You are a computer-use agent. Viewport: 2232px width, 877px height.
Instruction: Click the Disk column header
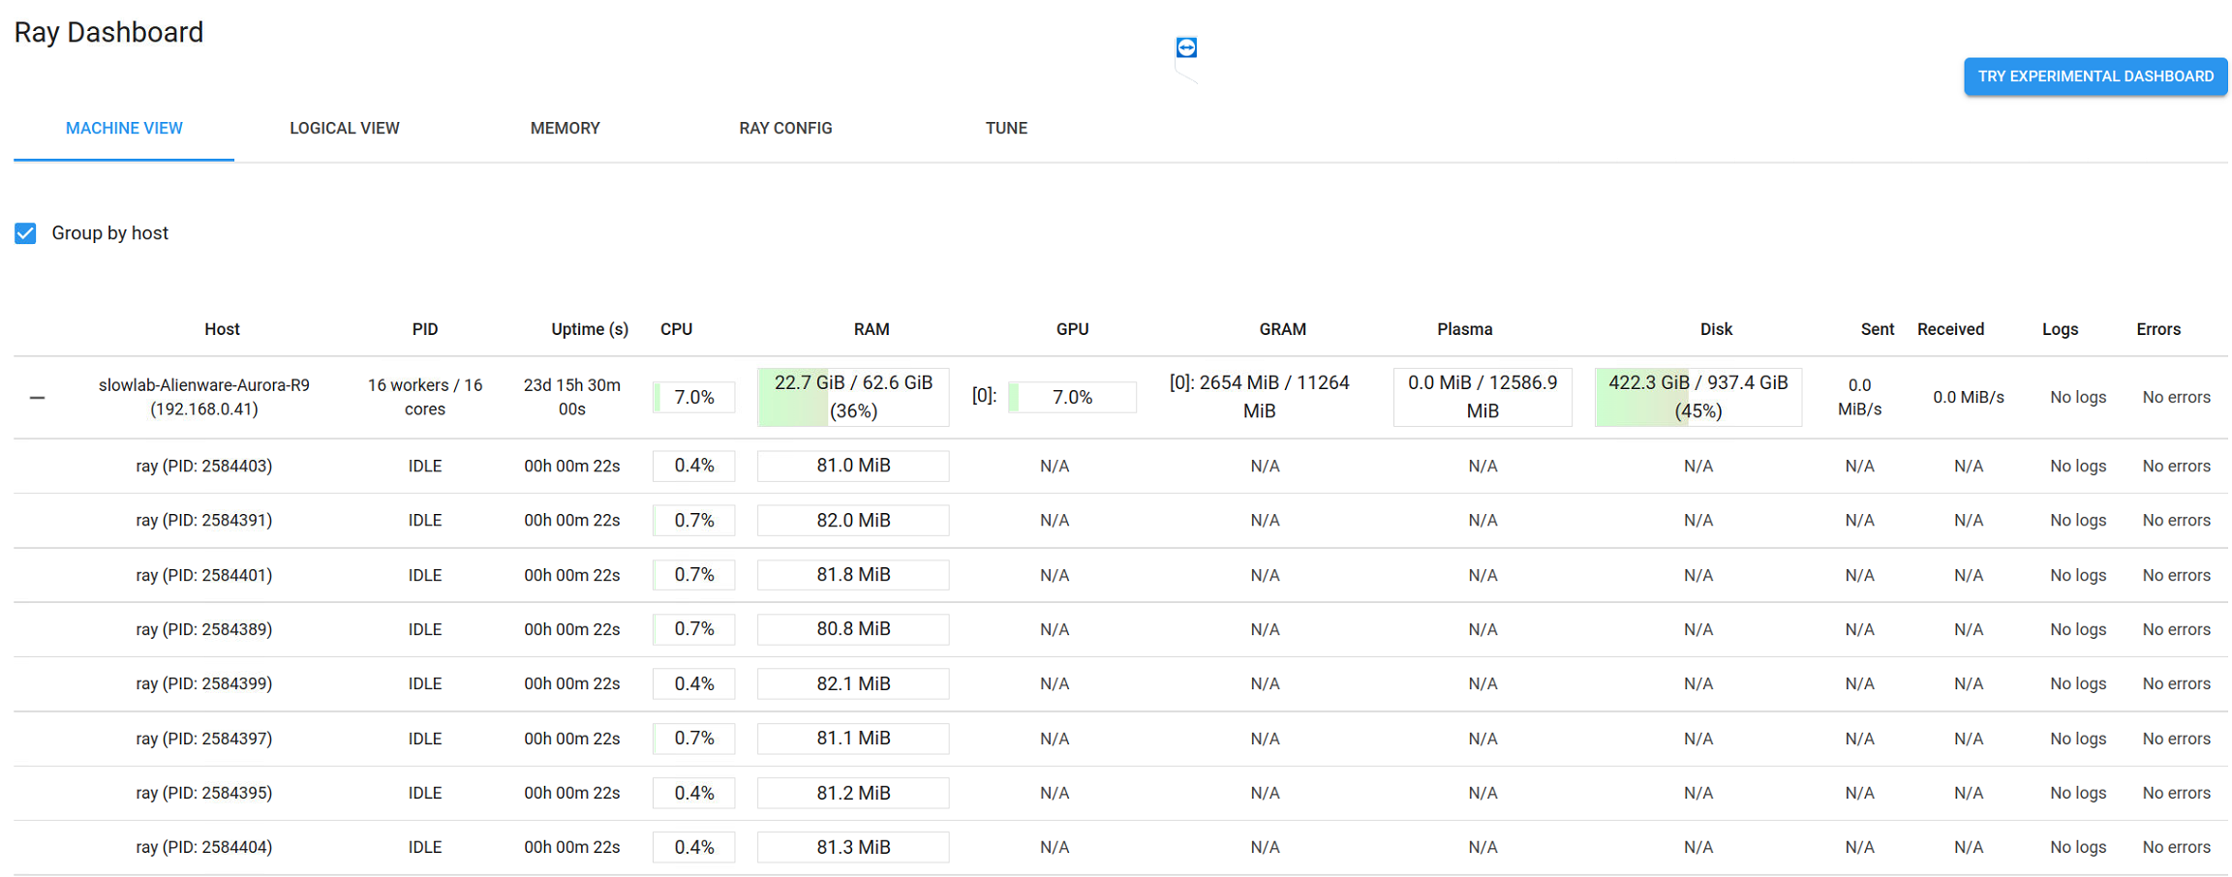[1716, 329]
